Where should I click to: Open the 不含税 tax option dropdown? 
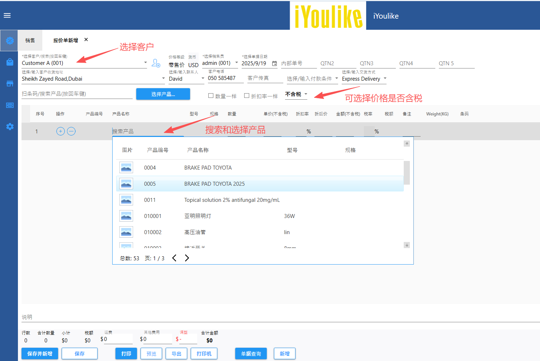tap(305, 94)
